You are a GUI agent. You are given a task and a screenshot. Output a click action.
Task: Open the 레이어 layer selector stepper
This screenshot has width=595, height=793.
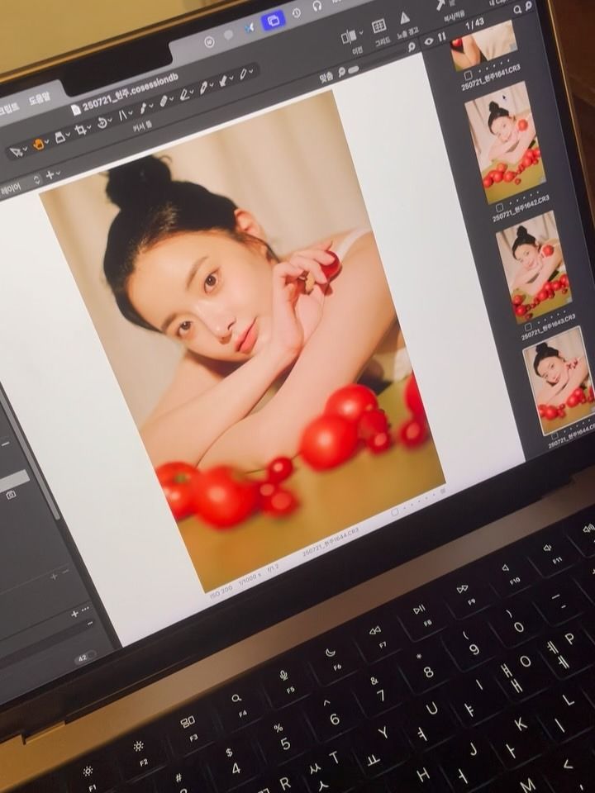[36, 179]
